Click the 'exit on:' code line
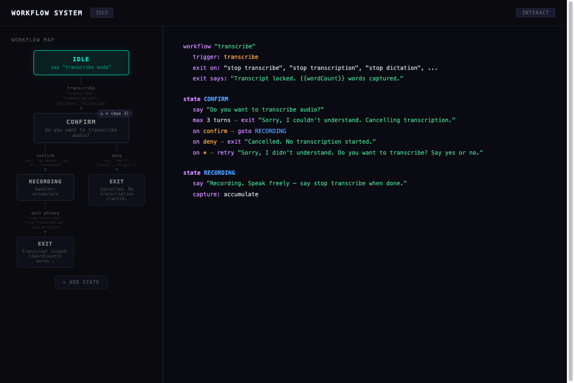The image size is (574, 383). click(315, 68)
